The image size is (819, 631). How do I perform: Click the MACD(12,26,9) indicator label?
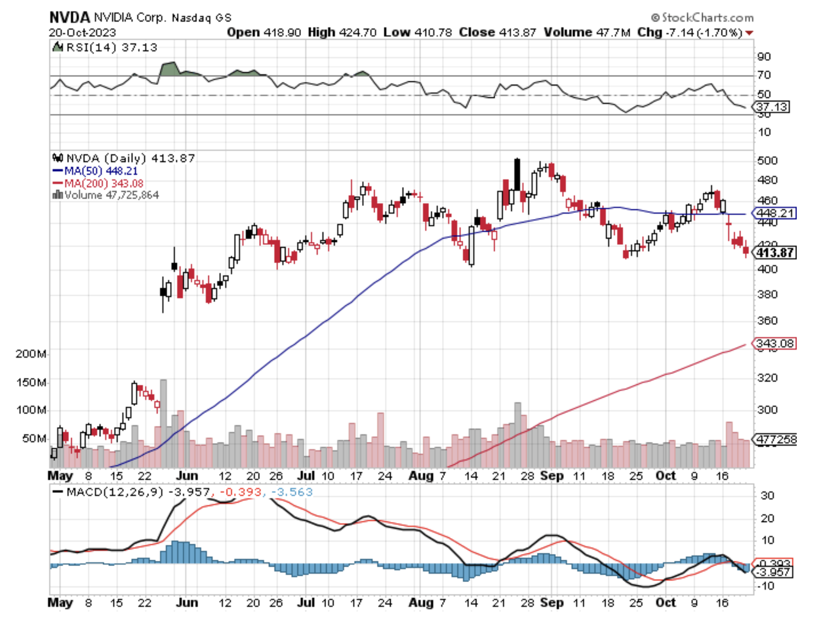(x=114, y=492)
